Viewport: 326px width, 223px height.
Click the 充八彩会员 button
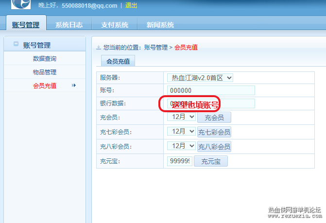tap(214, 147)
